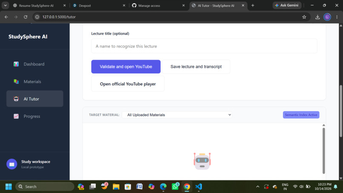Screen dimensions: 343x193
Task: Open the Chrome profile avatar
Action: click(x=327, y=17)
